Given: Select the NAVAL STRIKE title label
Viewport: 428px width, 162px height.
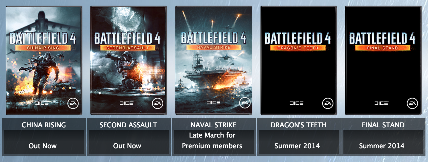Looking at the screenshot, I should (x=213, y=125).
